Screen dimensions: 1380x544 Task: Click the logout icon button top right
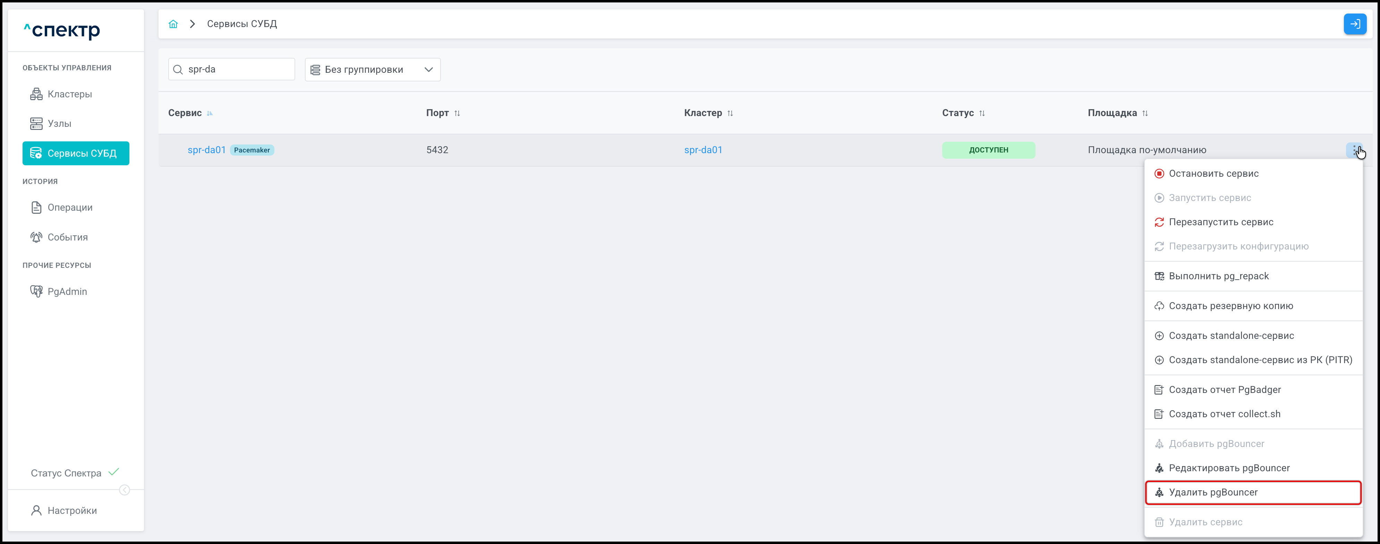click(x=1355, y=24)
